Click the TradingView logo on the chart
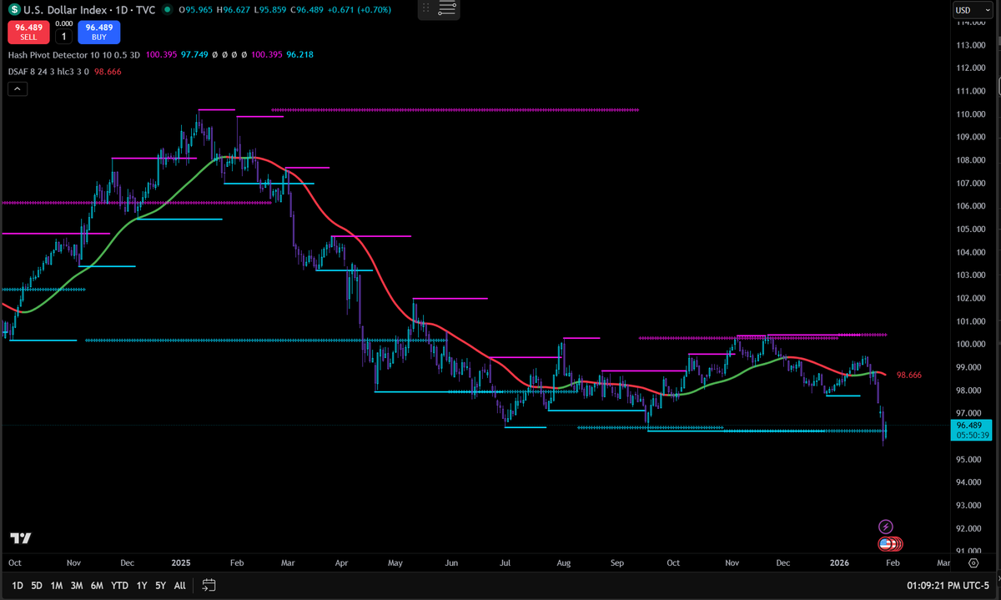The height and width of the screenshot is (600, 1001). pyautogui.click(x=21, y=538)
